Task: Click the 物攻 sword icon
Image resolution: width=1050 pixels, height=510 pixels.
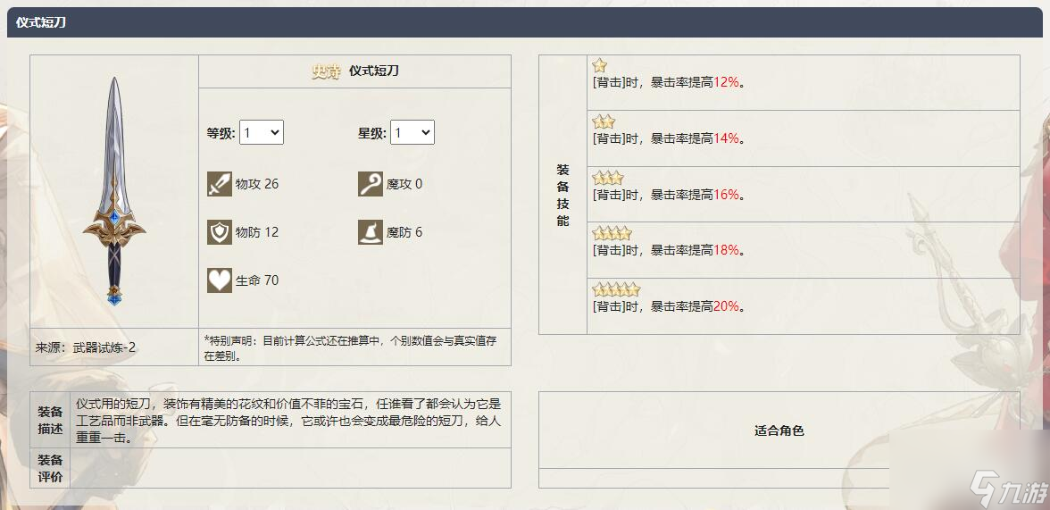Action: click(x=219, y=184)
